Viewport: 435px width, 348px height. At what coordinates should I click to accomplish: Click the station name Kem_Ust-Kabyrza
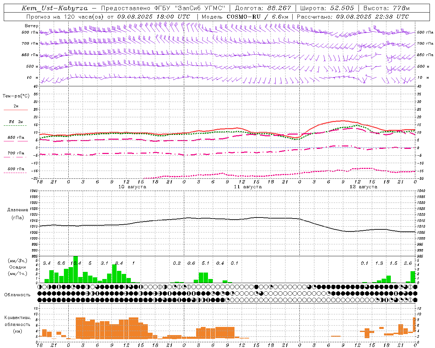[x=55, y=8]
